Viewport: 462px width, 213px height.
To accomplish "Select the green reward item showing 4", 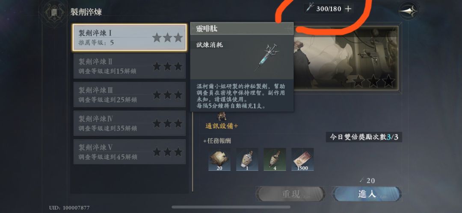I will tap(275, 159).
